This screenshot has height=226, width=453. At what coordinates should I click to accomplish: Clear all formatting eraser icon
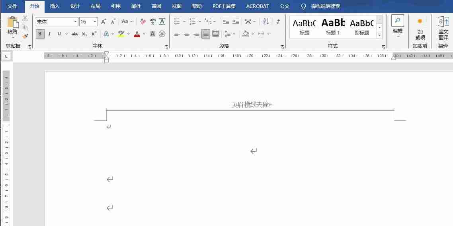tap(143, 21)
